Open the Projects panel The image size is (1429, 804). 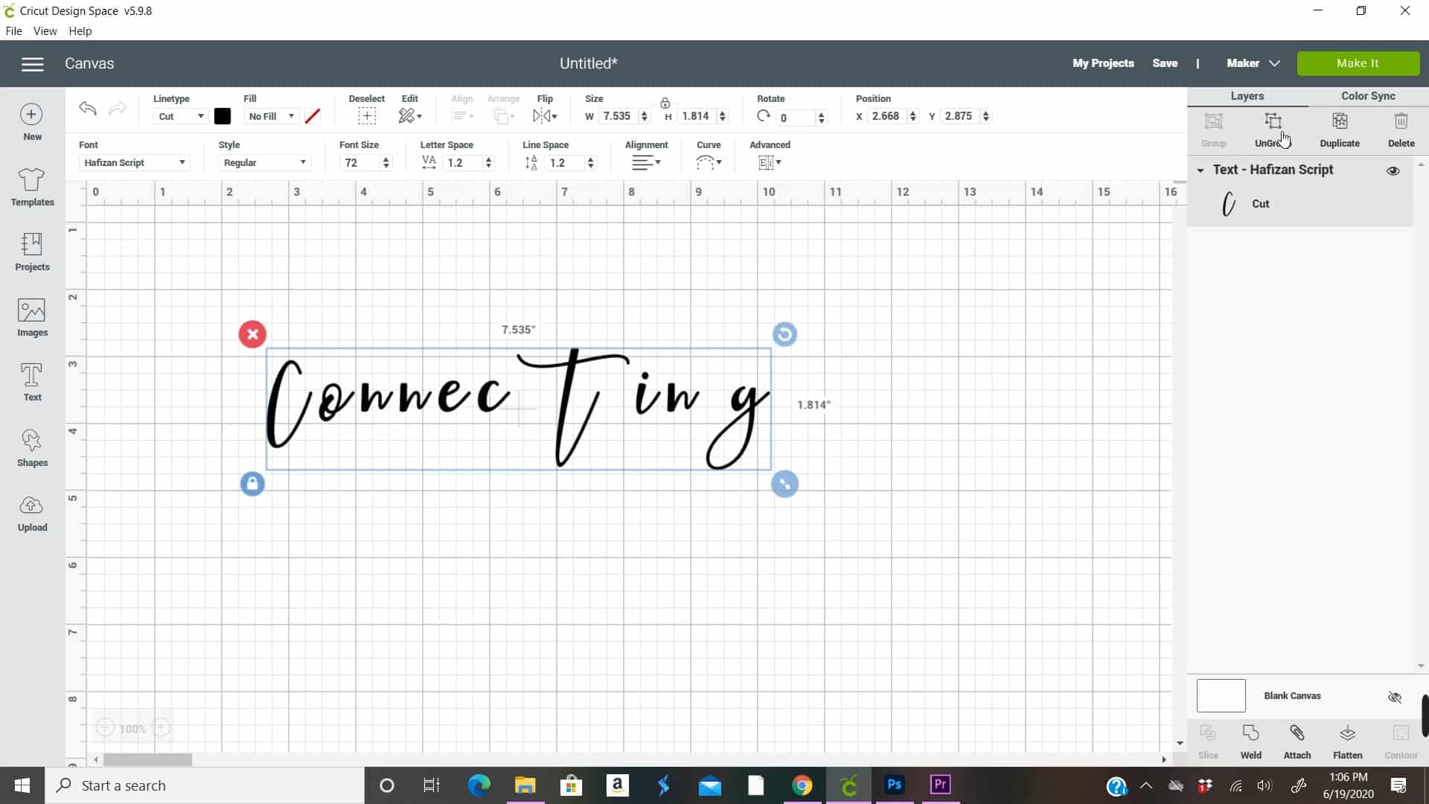point(32,252)
